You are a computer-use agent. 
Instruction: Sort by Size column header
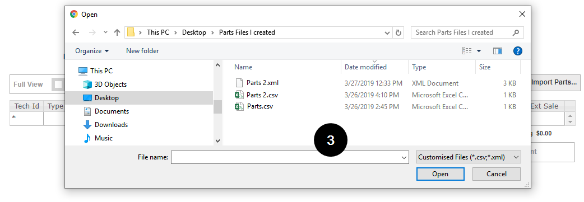(485, 67)
